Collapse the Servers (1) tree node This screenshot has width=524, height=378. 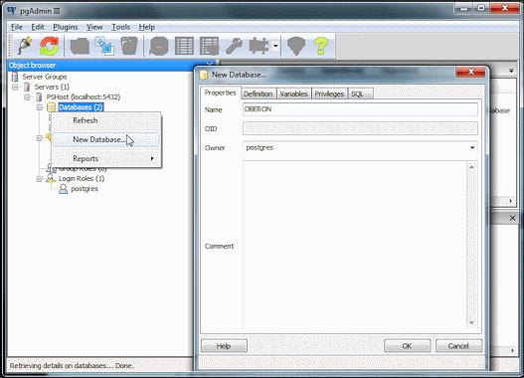[15, 87]
